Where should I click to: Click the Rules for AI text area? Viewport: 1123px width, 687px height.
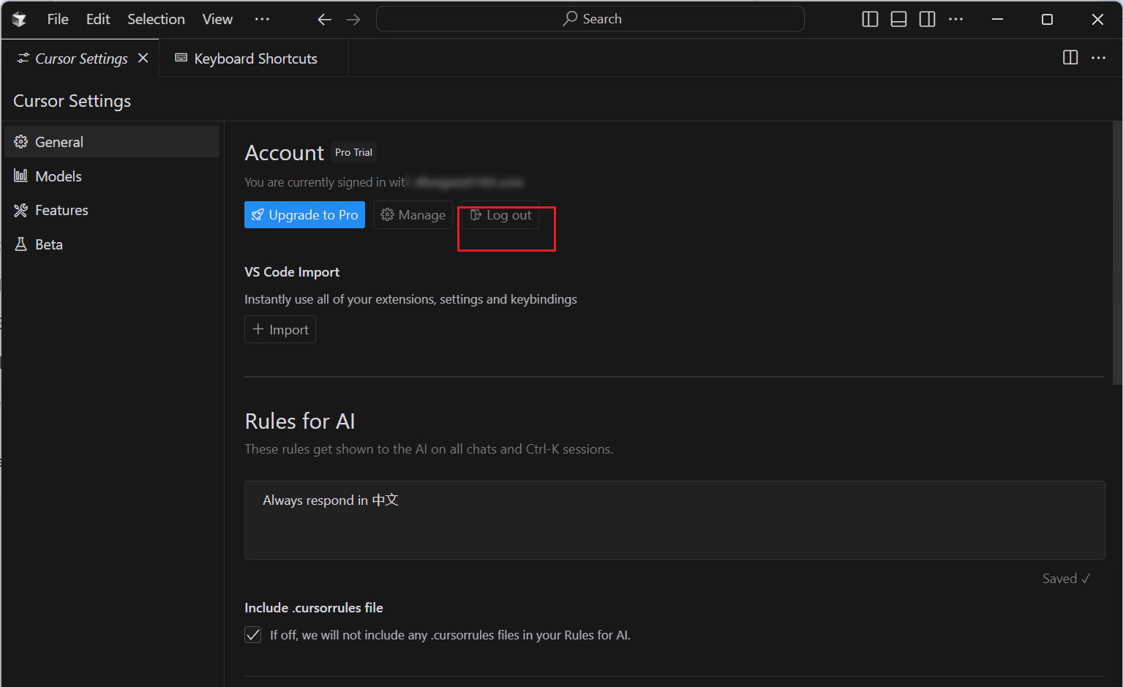tap(675, 520)
